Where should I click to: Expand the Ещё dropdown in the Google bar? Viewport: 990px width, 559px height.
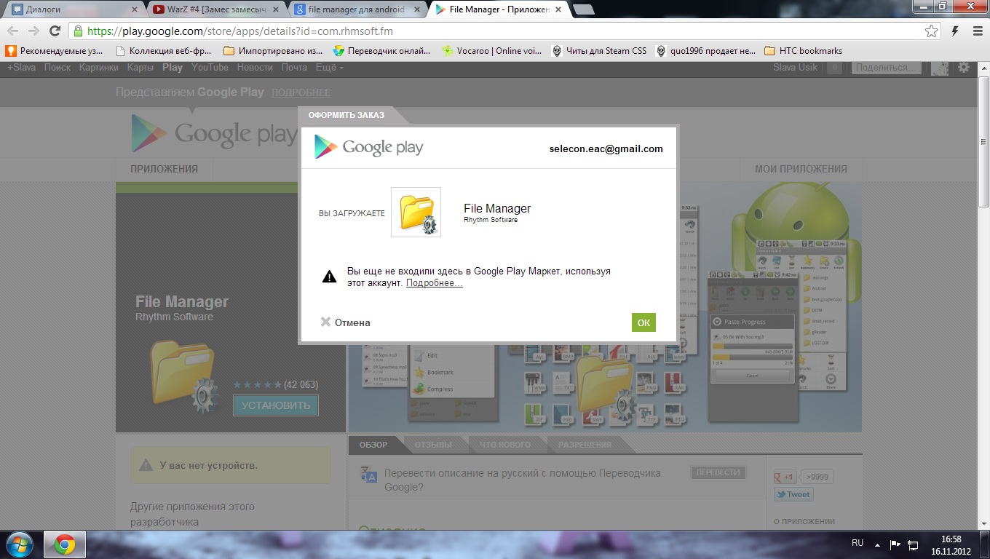[x=329, y=67]
